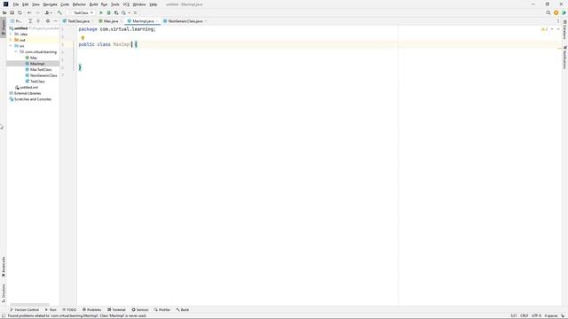568x319 pixels.
Task: Click the orange IDE updates icon
Action: tap(556, 12)
